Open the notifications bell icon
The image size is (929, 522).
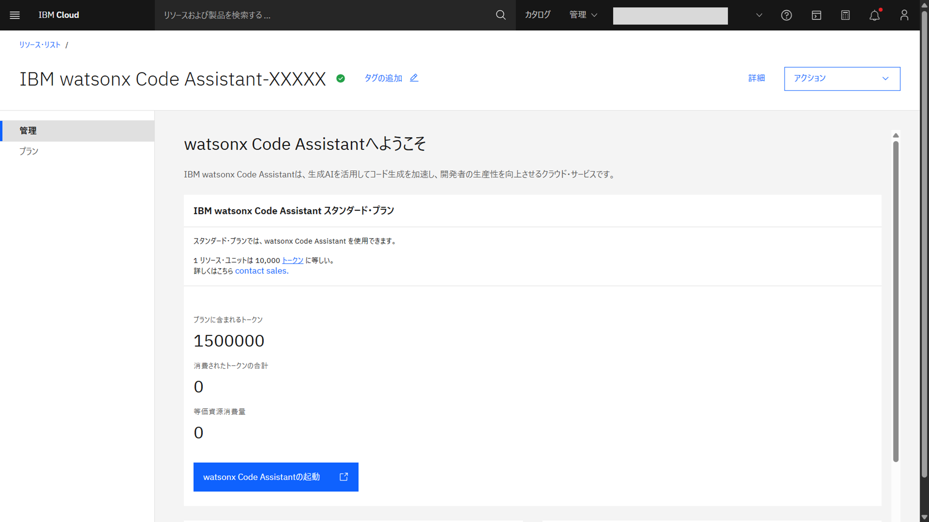[874, 15]
